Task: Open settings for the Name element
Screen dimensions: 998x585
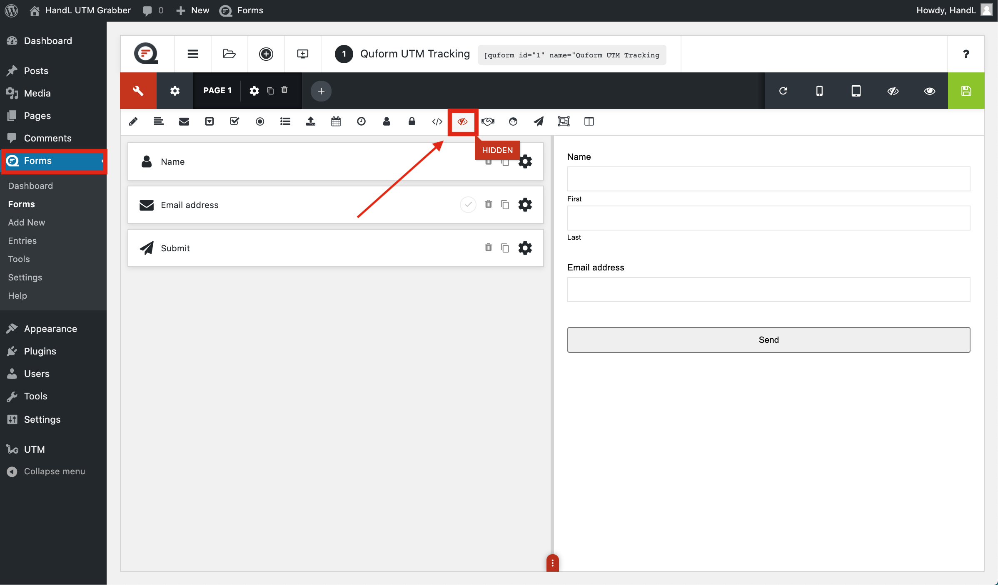Action: click(525, 161)
